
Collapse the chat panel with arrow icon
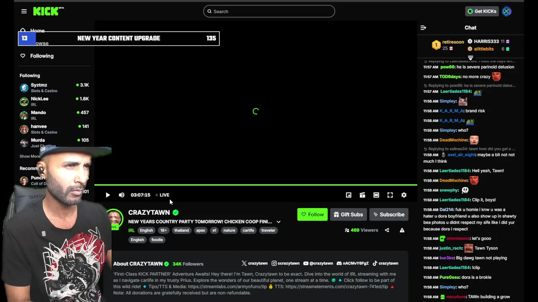coord(423,28)
